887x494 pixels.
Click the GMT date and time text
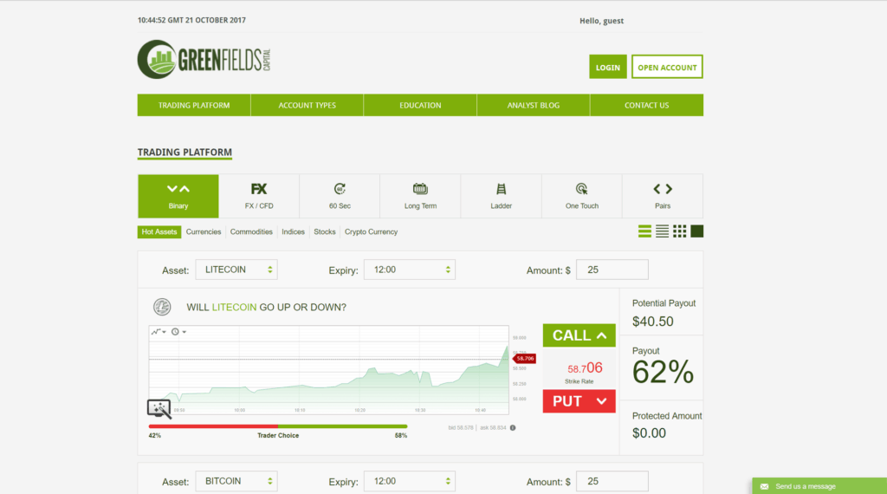point(191,21)
